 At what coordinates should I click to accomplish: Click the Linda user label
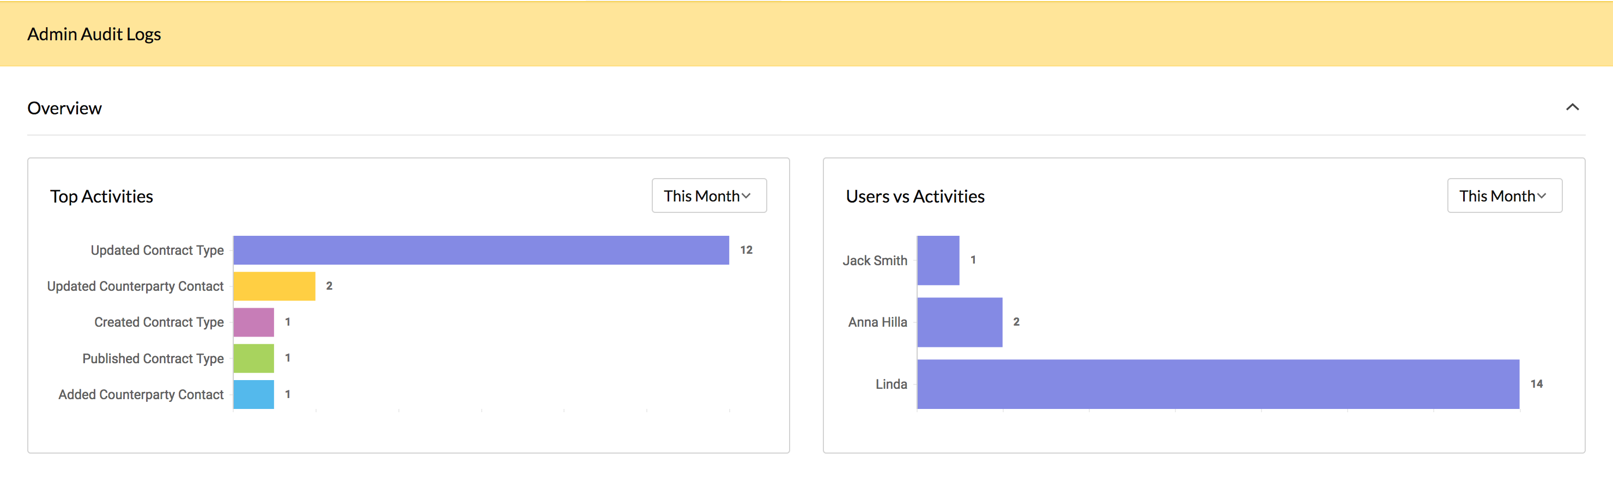pos(890,384)
